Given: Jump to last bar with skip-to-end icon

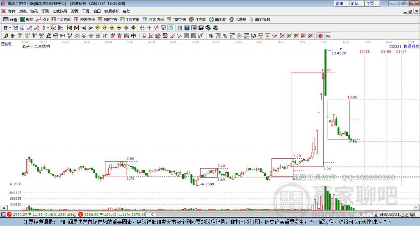Looking at the screenshot, I should (x=76, y=27).
